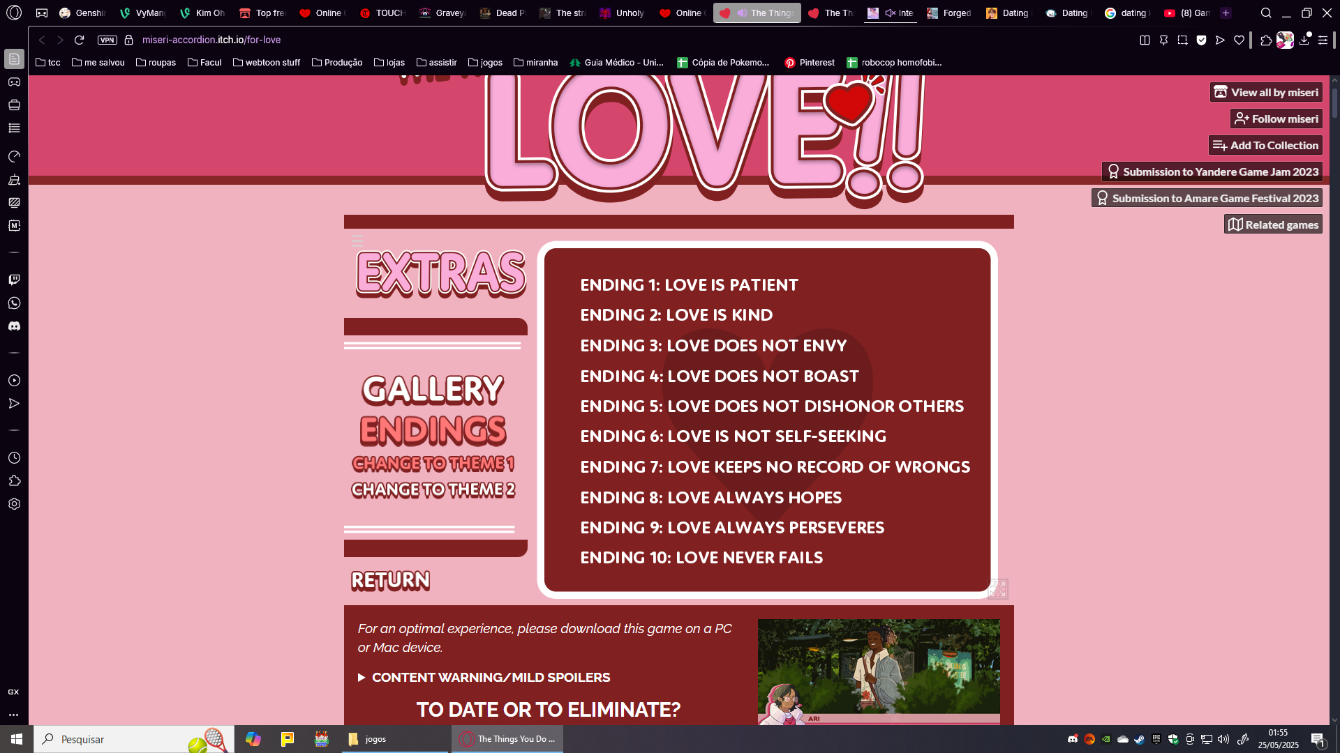Toggle game fullscreen icon
Screen dimensions: 1340x753
coord(997,589)
